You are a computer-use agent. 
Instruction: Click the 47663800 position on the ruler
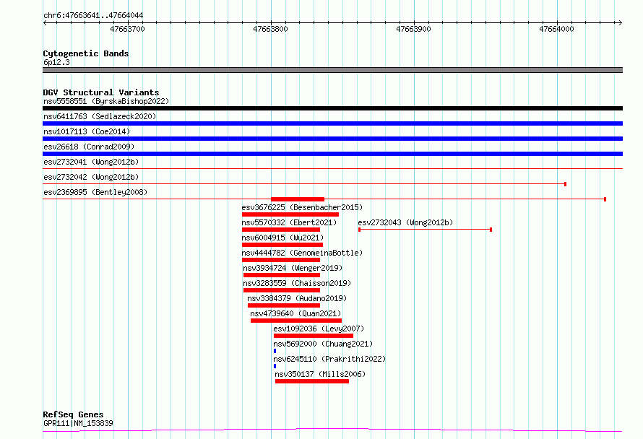click(271, 30)
